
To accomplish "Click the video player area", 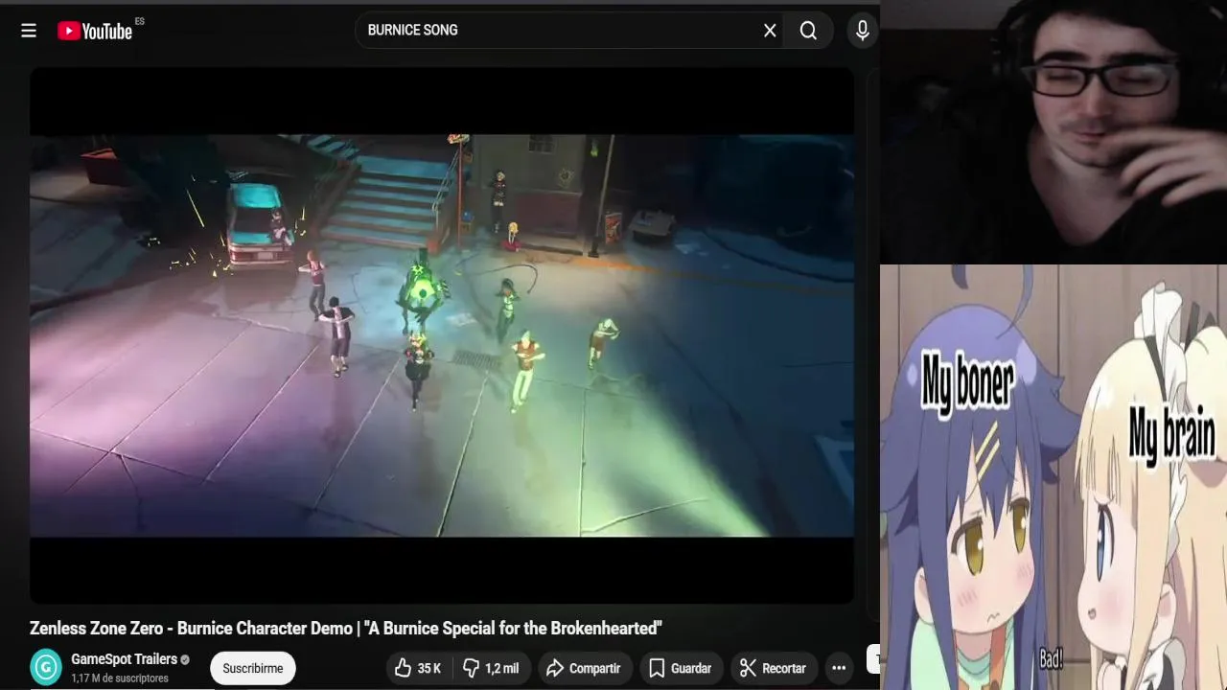I will pyautogui.click(x=442, y=335).
